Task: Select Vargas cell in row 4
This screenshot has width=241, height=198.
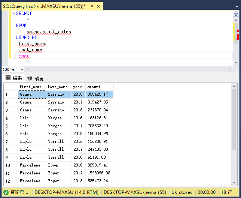Action: (x=58, y=118)
